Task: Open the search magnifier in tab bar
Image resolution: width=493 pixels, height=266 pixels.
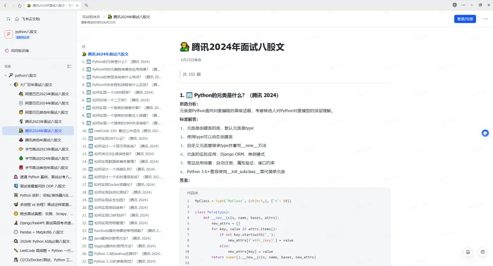Action: (x=86, y=5)
